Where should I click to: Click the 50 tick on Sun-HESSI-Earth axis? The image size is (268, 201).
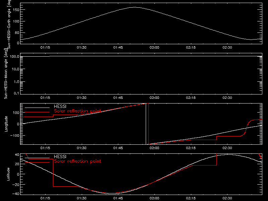(17, 32)
